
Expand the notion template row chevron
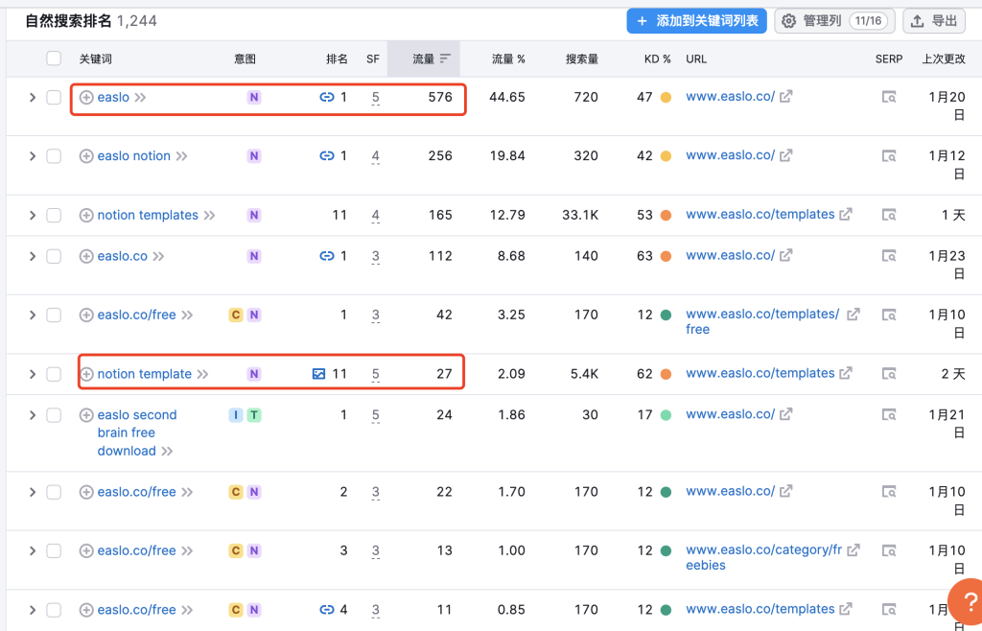coord(33,374)
